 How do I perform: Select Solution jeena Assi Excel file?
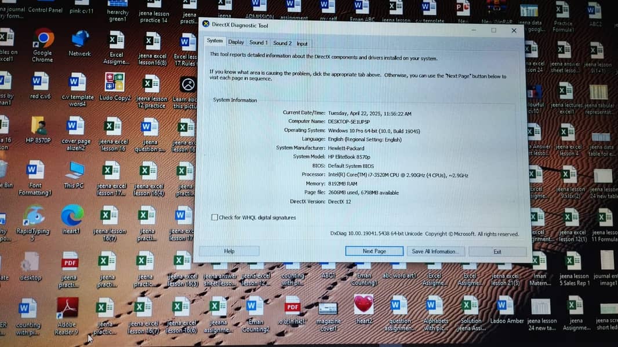click(x=471, y=314)
